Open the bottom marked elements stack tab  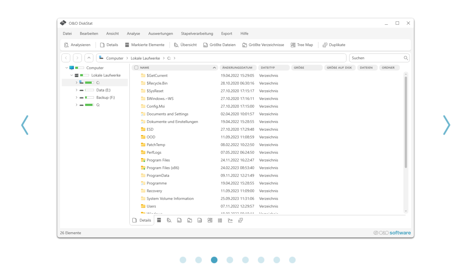tap(159, 220)
